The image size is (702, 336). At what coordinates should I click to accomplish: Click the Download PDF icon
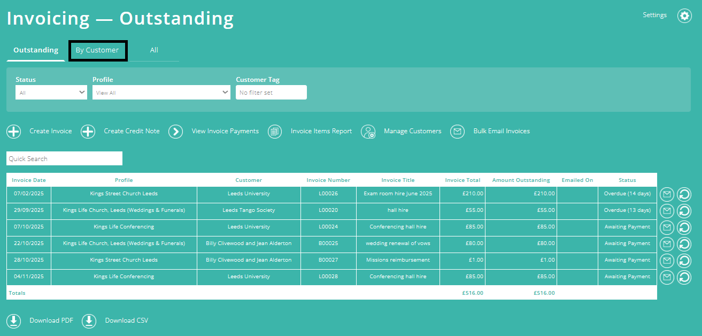(13, 320)
